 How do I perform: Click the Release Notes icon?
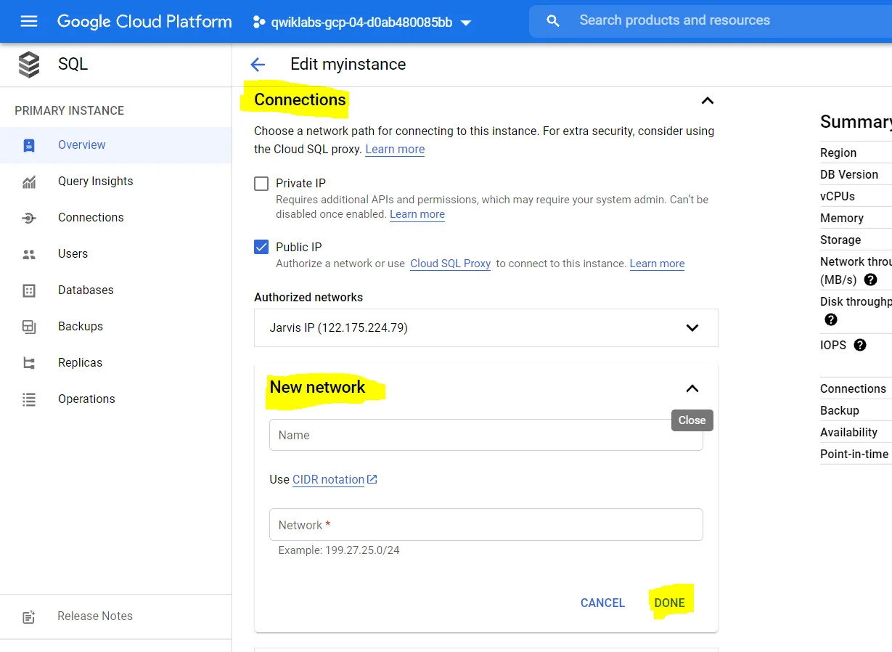[29, 616]
